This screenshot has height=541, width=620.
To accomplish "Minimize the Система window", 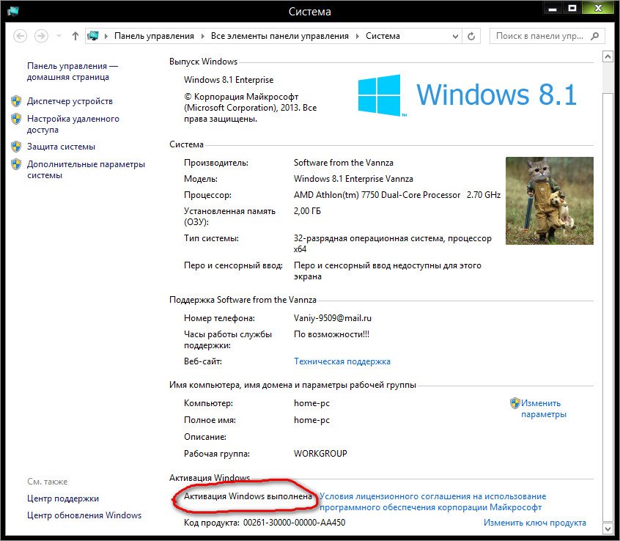I will [x=553, y=8].
